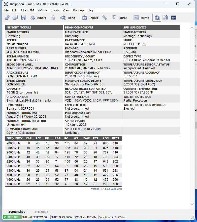Click the manufacturing date August 7-11 value
This screenshot has width=197, height=222.
[26, 117]
